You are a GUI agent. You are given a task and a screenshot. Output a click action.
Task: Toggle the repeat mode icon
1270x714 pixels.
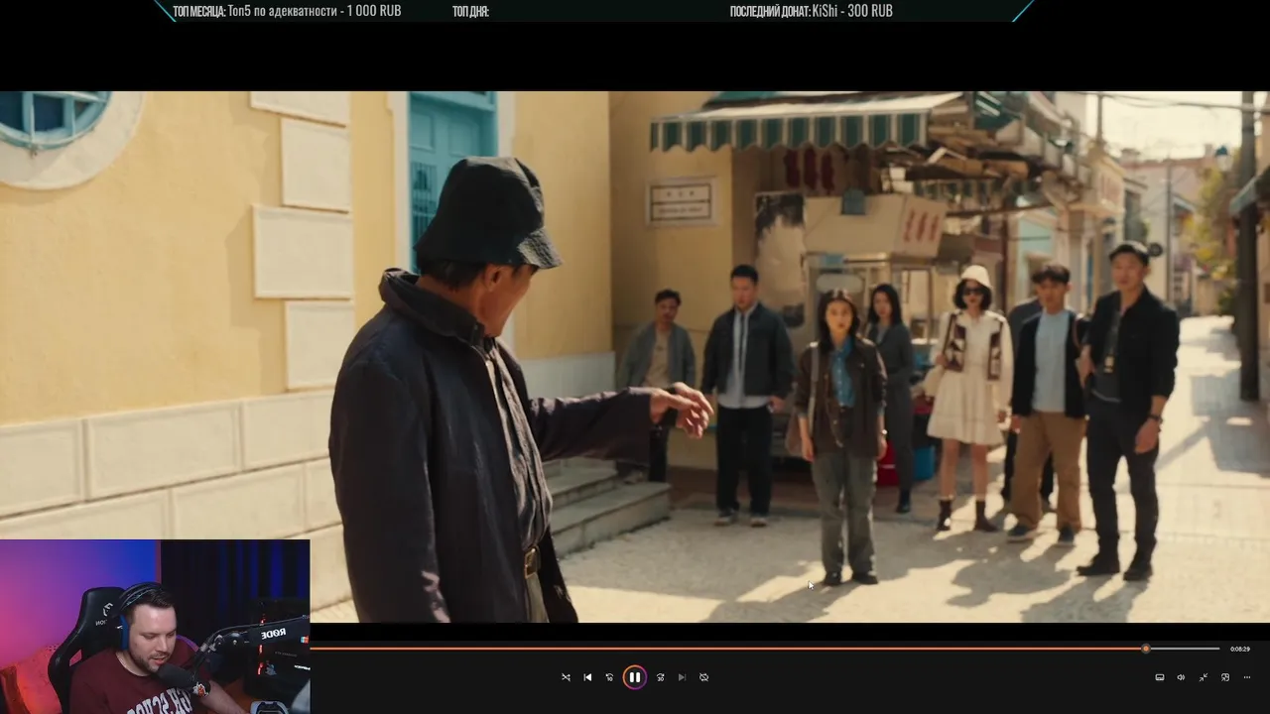pyautogui.click(x=703, y=677)
